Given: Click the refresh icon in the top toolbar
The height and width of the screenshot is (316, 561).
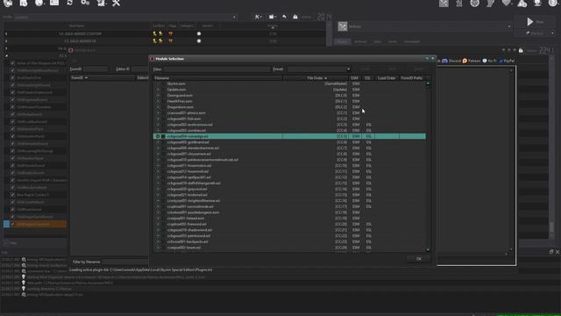Looking at the screenshot, I should point(70,3).
